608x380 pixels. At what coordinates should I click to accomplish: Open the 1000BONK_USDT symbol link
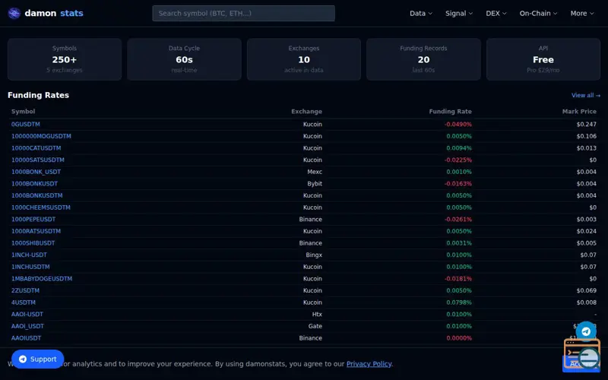pos(36,172)
